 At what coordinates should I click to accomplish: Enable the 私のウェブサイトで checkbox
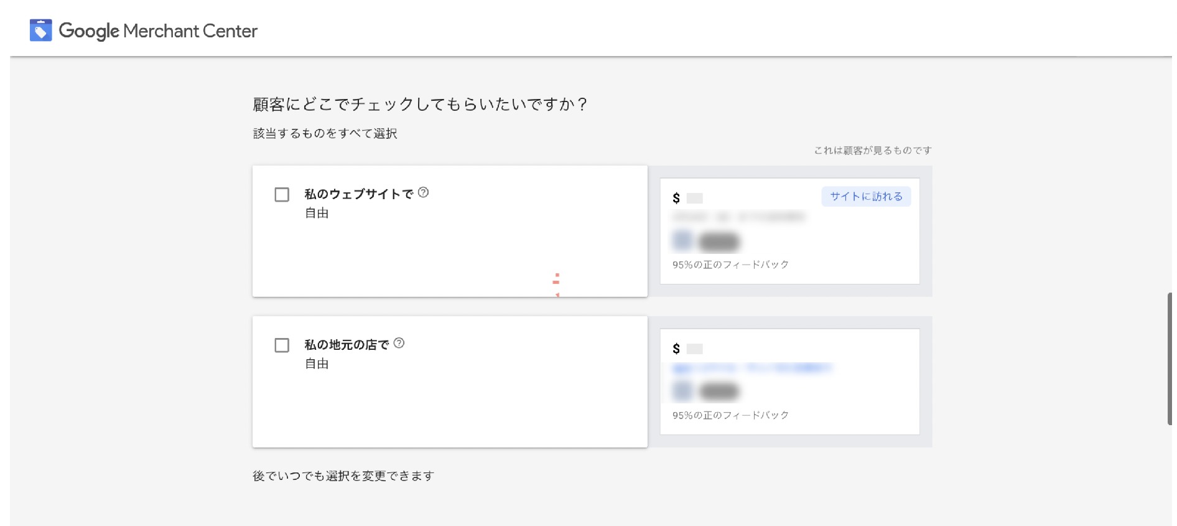tap(282, 195)
